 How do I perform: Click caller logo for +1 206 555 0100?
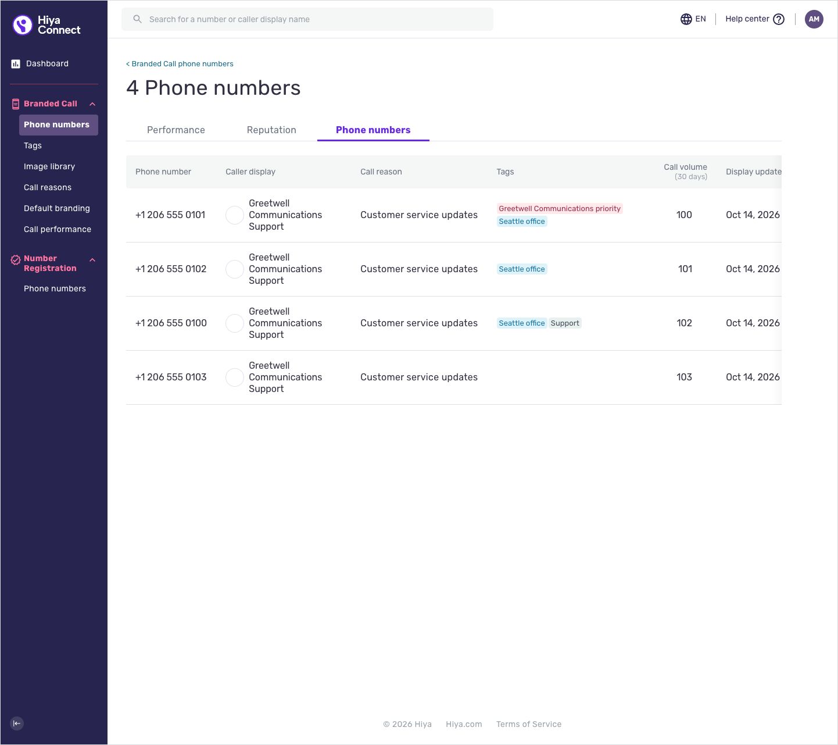tap(235, 323)
